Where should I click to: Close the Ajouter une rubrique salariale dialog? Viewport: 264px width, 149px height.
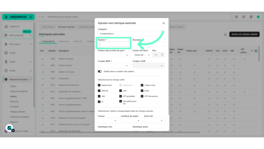coord(163,23)
